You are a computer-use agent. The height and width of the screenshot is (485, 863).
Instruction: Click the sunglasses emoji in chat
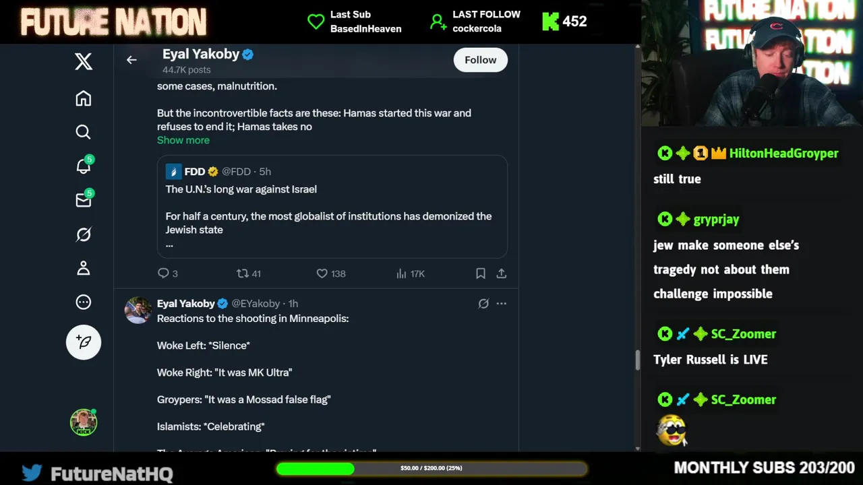pos(672,430)
